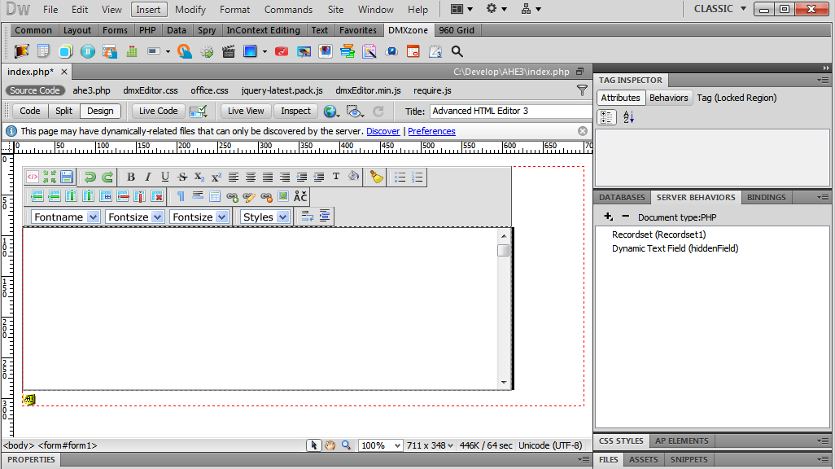
Task: Dismiss the info bar with X icon
Action: point(583,131)
